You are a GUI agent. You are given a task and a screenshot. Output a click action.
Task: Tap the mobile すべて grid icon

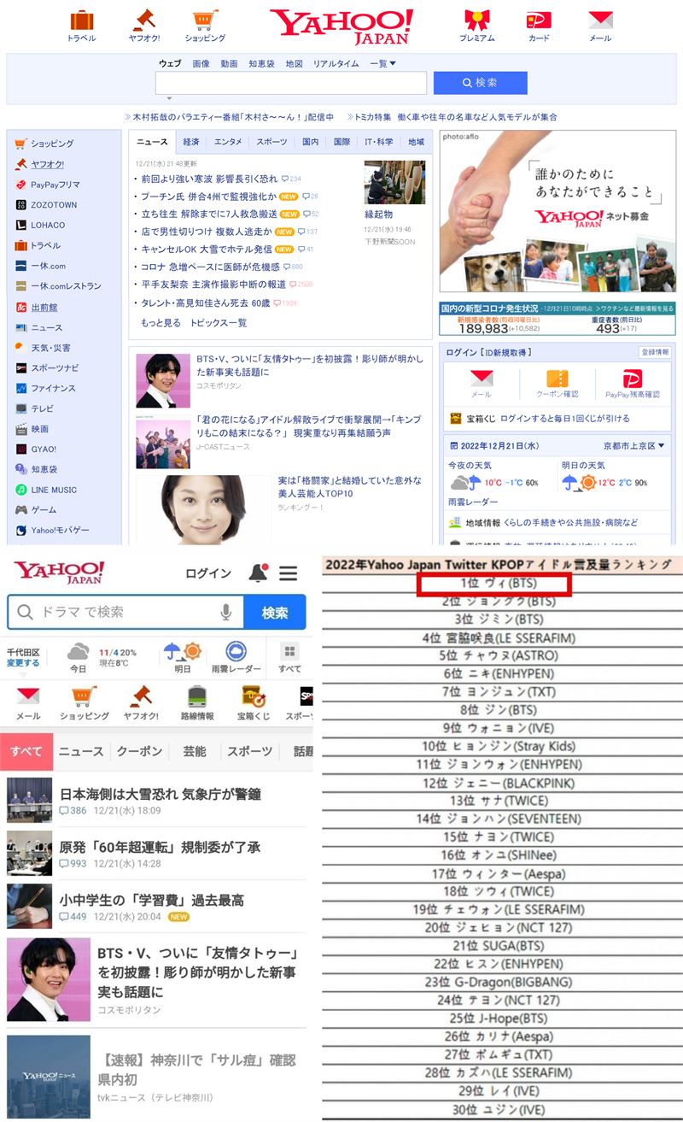coord(289,651)
